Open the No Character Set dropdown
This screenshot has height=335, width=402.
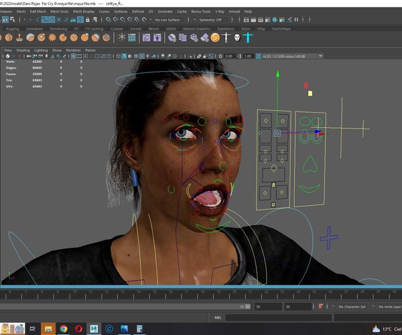click(x=352, y=307)
